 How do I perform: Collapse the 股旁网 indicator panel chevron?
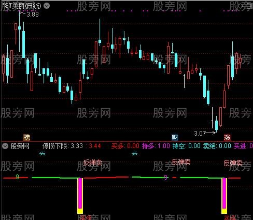click(5, 146)
